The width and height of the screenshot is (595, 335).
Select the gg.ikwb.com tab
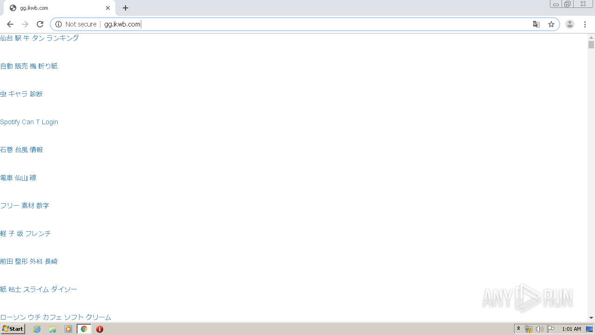(59, 8)
